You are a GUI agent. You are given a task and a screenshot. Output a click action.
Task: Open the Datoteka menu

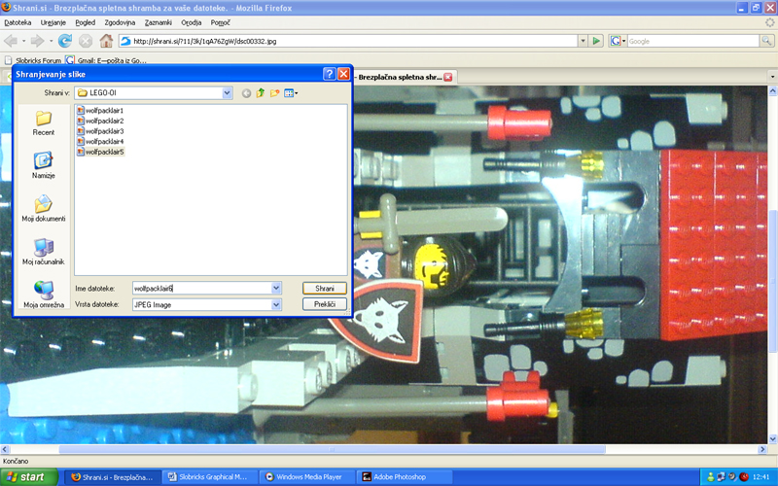[x=18, y=22]
